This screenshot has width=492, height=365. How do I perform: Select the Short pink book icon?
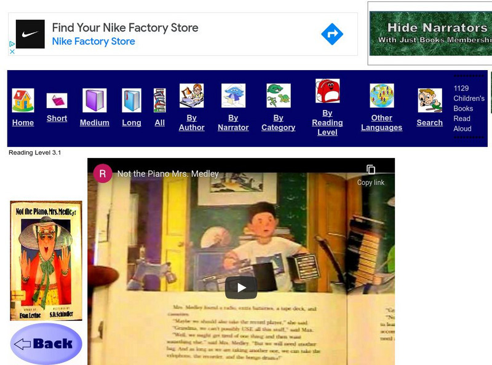[57, 101]
